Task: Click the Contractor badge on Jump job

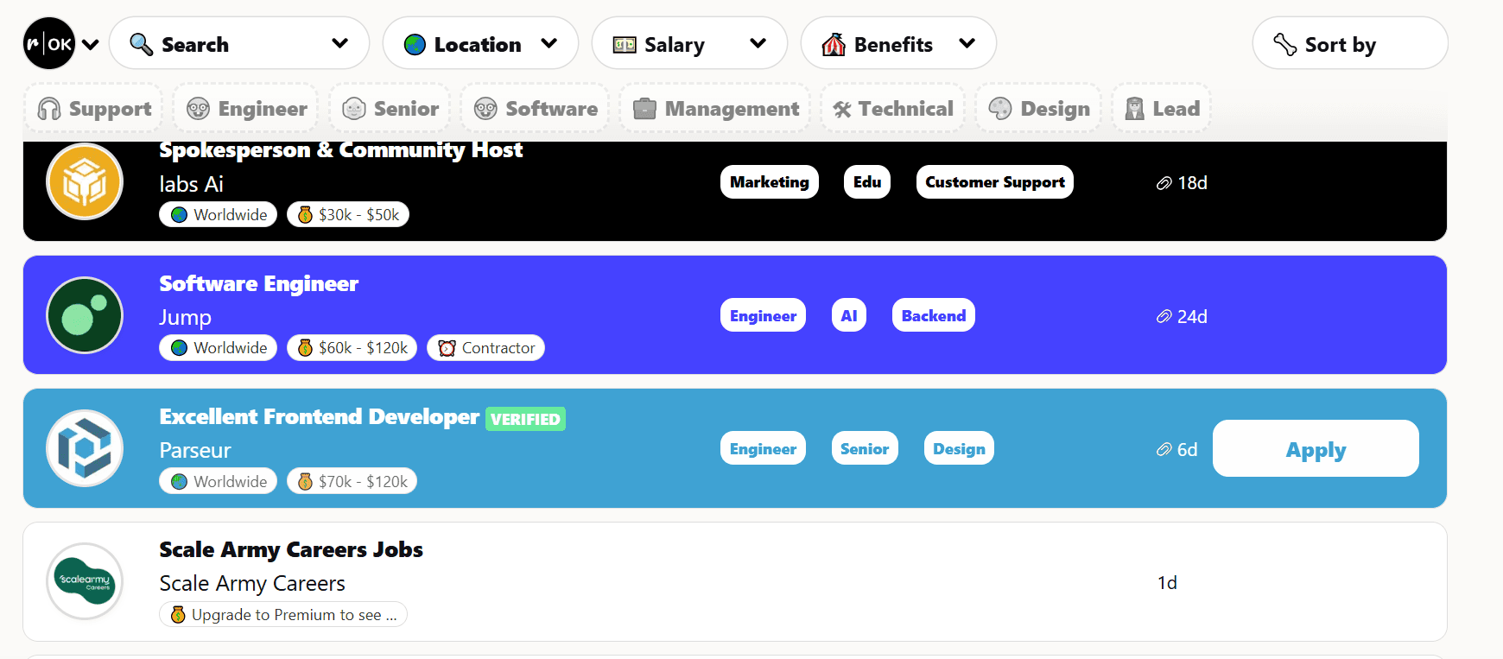Action: click(486, 347)
